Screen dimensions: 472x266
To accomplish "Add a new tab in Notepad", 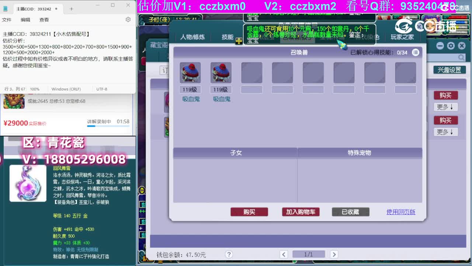I will 72,9.
